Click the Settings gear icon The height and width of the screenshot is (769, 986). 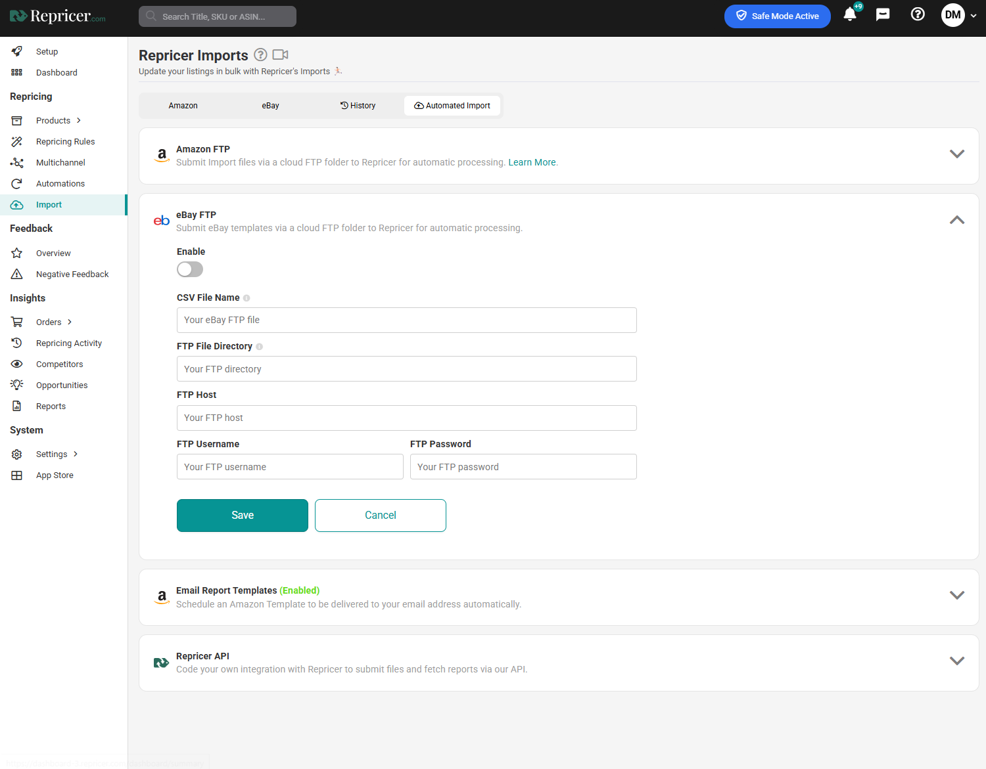(x=17, y=454)
